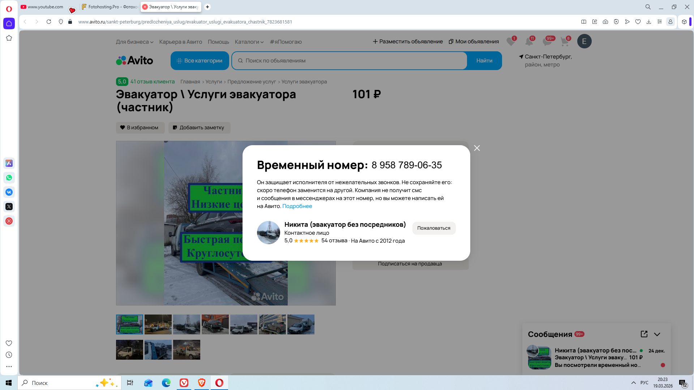Collapse the Сообщения chat panel
694x390 pixels.
point(657,334)
